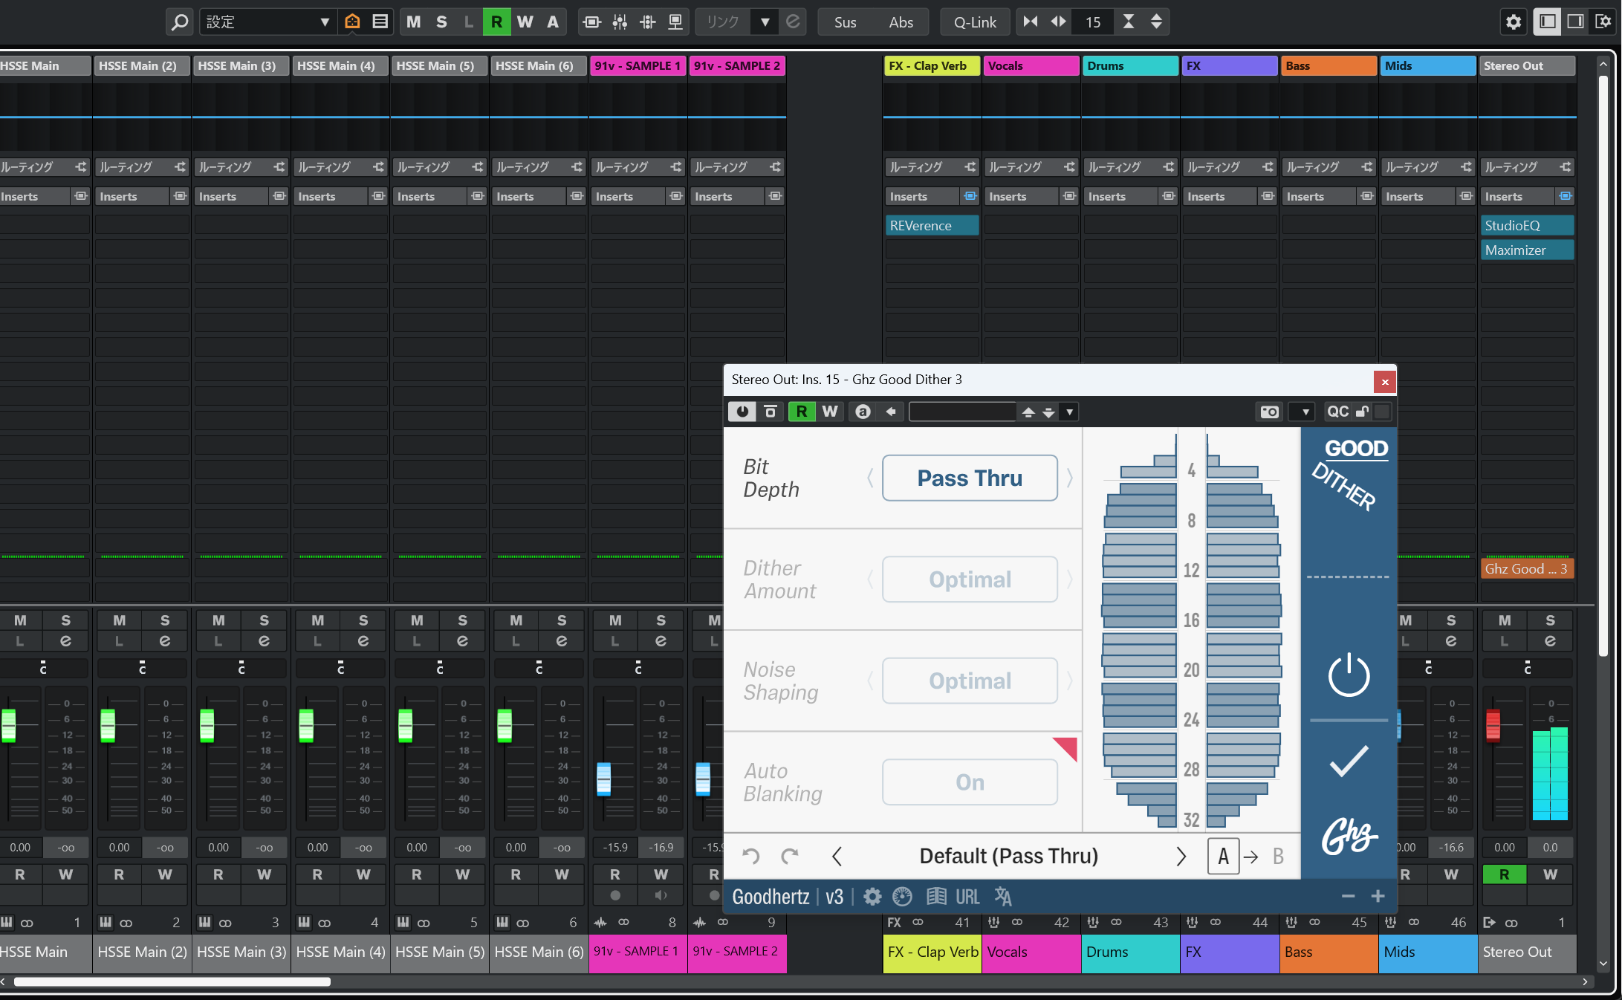The image size is (1622, 1000).
Task: Click the zoom in plus in the Goodhertz footer
Action: (x=1378, y=897)
